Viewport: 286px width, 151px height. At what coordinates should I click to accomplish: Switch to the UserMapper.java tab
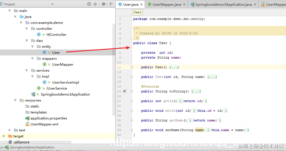coord(167,5)
